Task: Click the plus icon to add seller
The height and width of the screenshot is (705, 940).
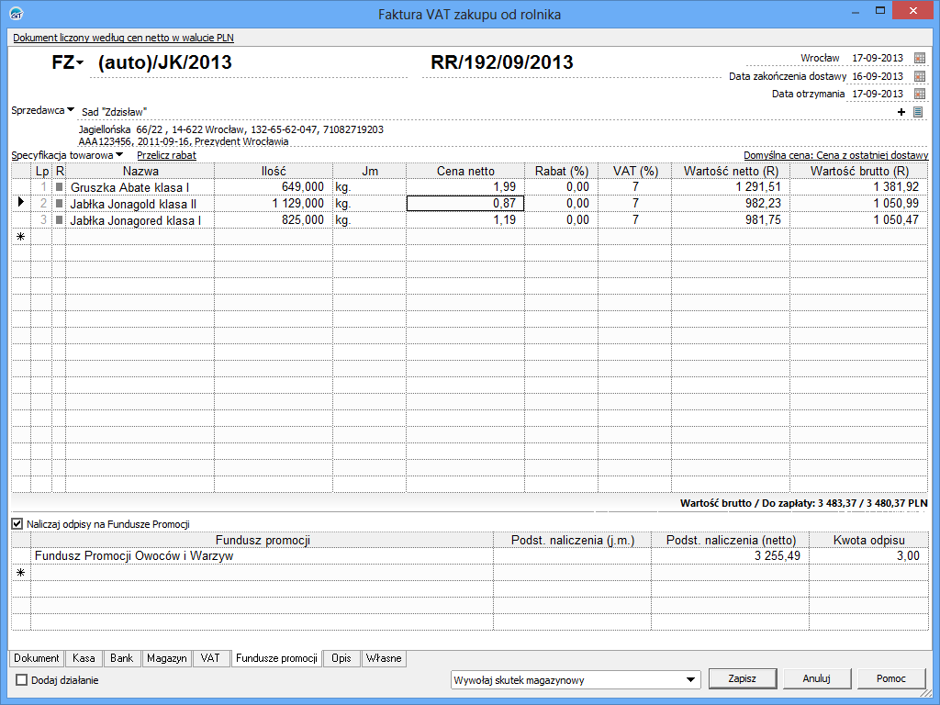Action: click(x=901, y=112)
